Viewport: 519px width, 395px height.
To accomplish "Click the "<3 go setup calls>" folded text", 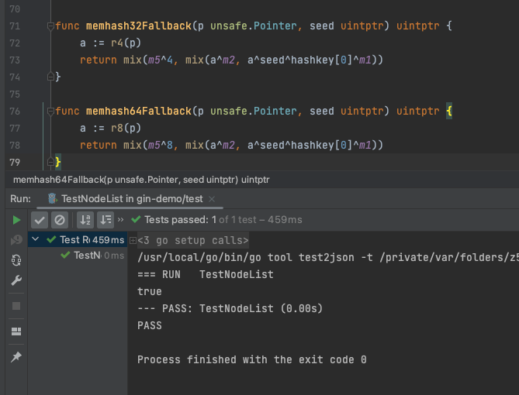I will [193, 241].
